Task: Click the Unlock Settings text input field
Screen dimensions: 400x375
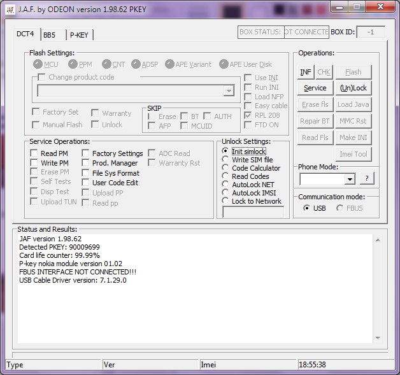Action: 254,212
